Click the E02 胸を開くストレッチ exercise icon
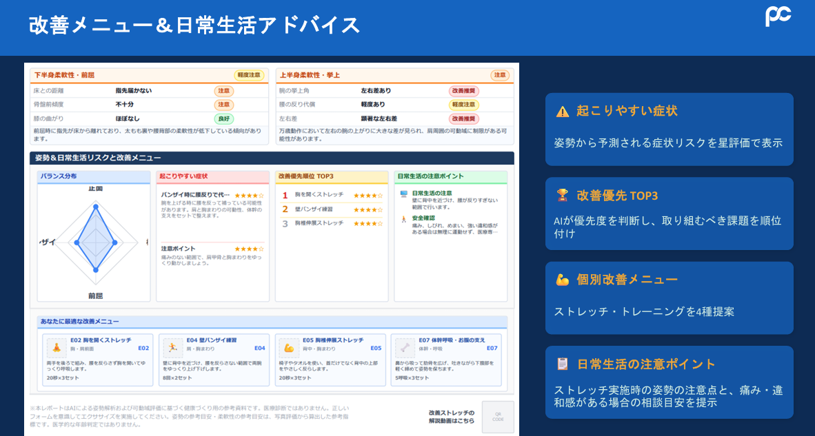 (56, 349)
